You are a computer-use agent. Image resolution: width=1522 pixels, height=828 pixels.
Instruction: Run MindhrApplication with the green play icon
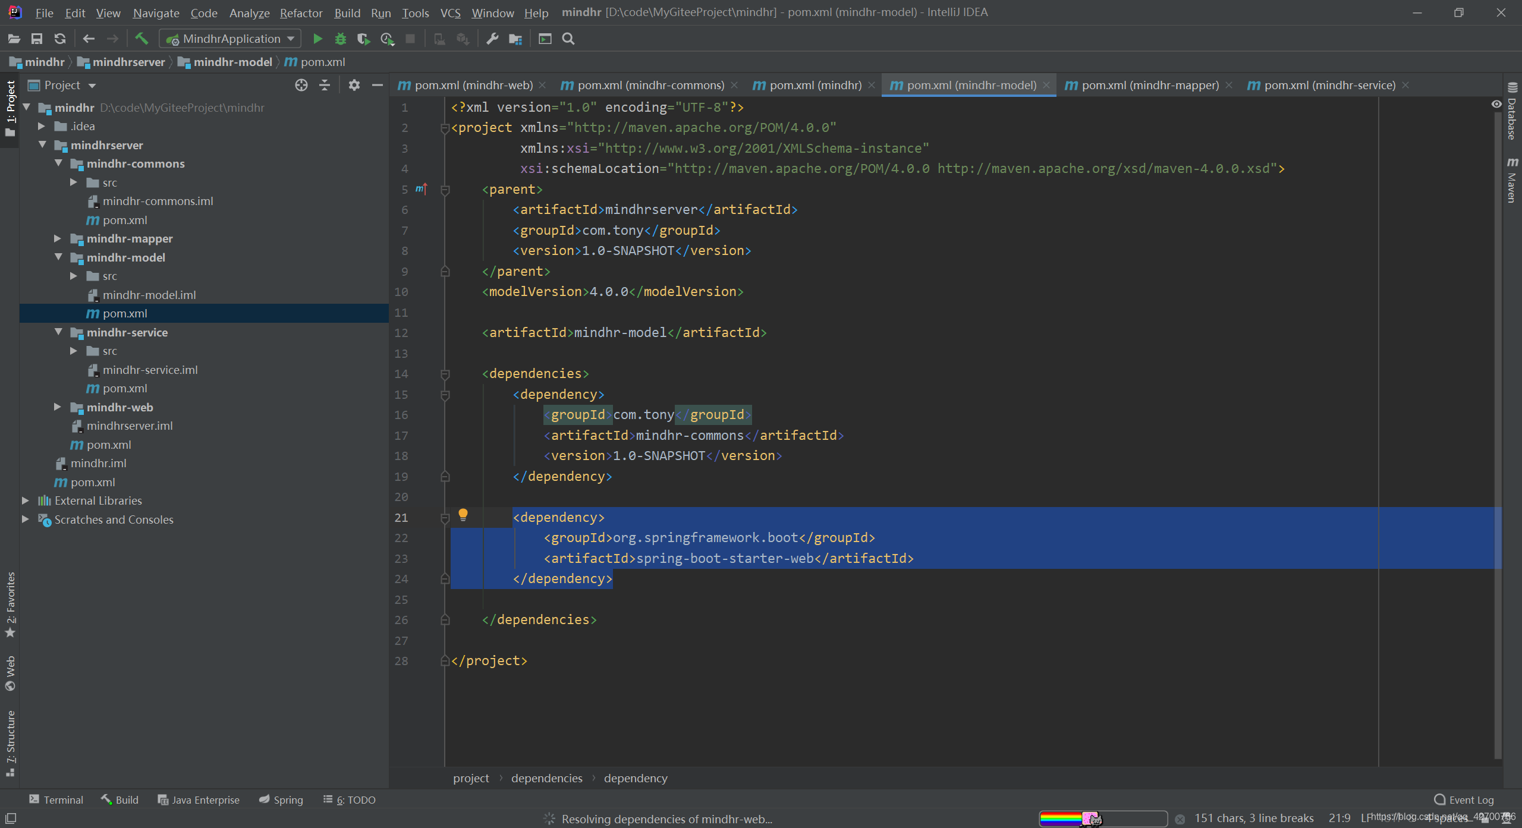point(317,39)
